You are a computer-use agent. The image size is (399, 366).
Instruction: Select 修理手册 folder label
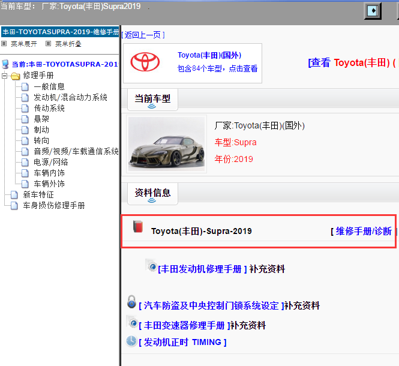(x=38, y=76)
